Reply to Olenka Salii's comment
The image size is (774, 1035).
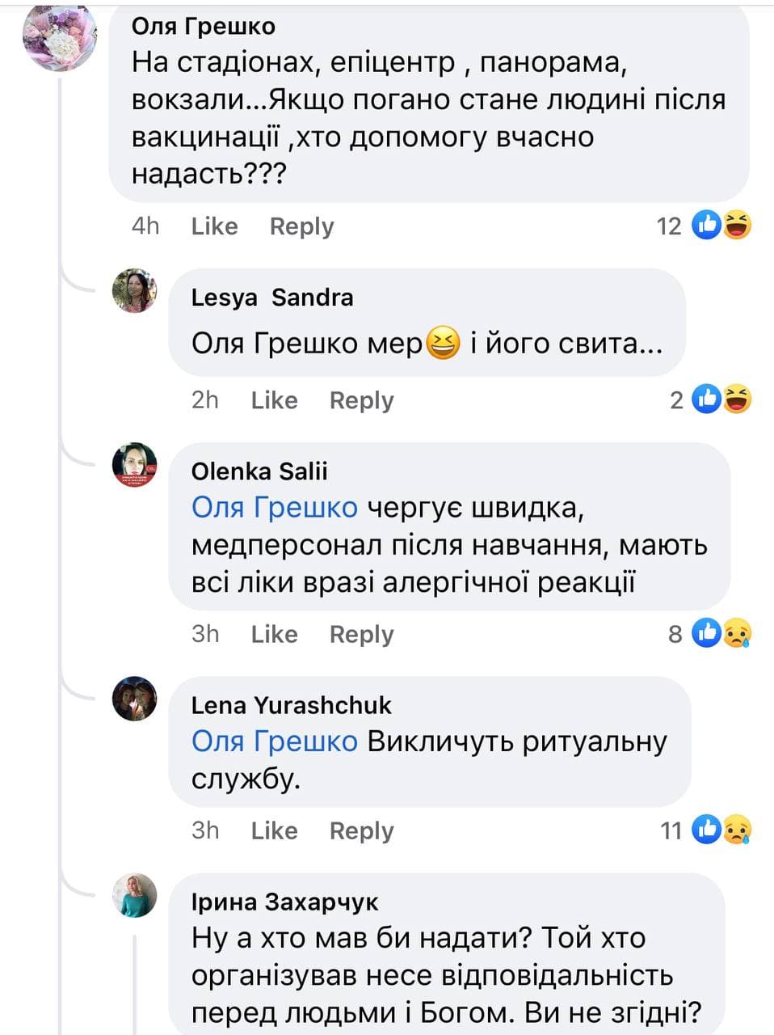(361, 634)
